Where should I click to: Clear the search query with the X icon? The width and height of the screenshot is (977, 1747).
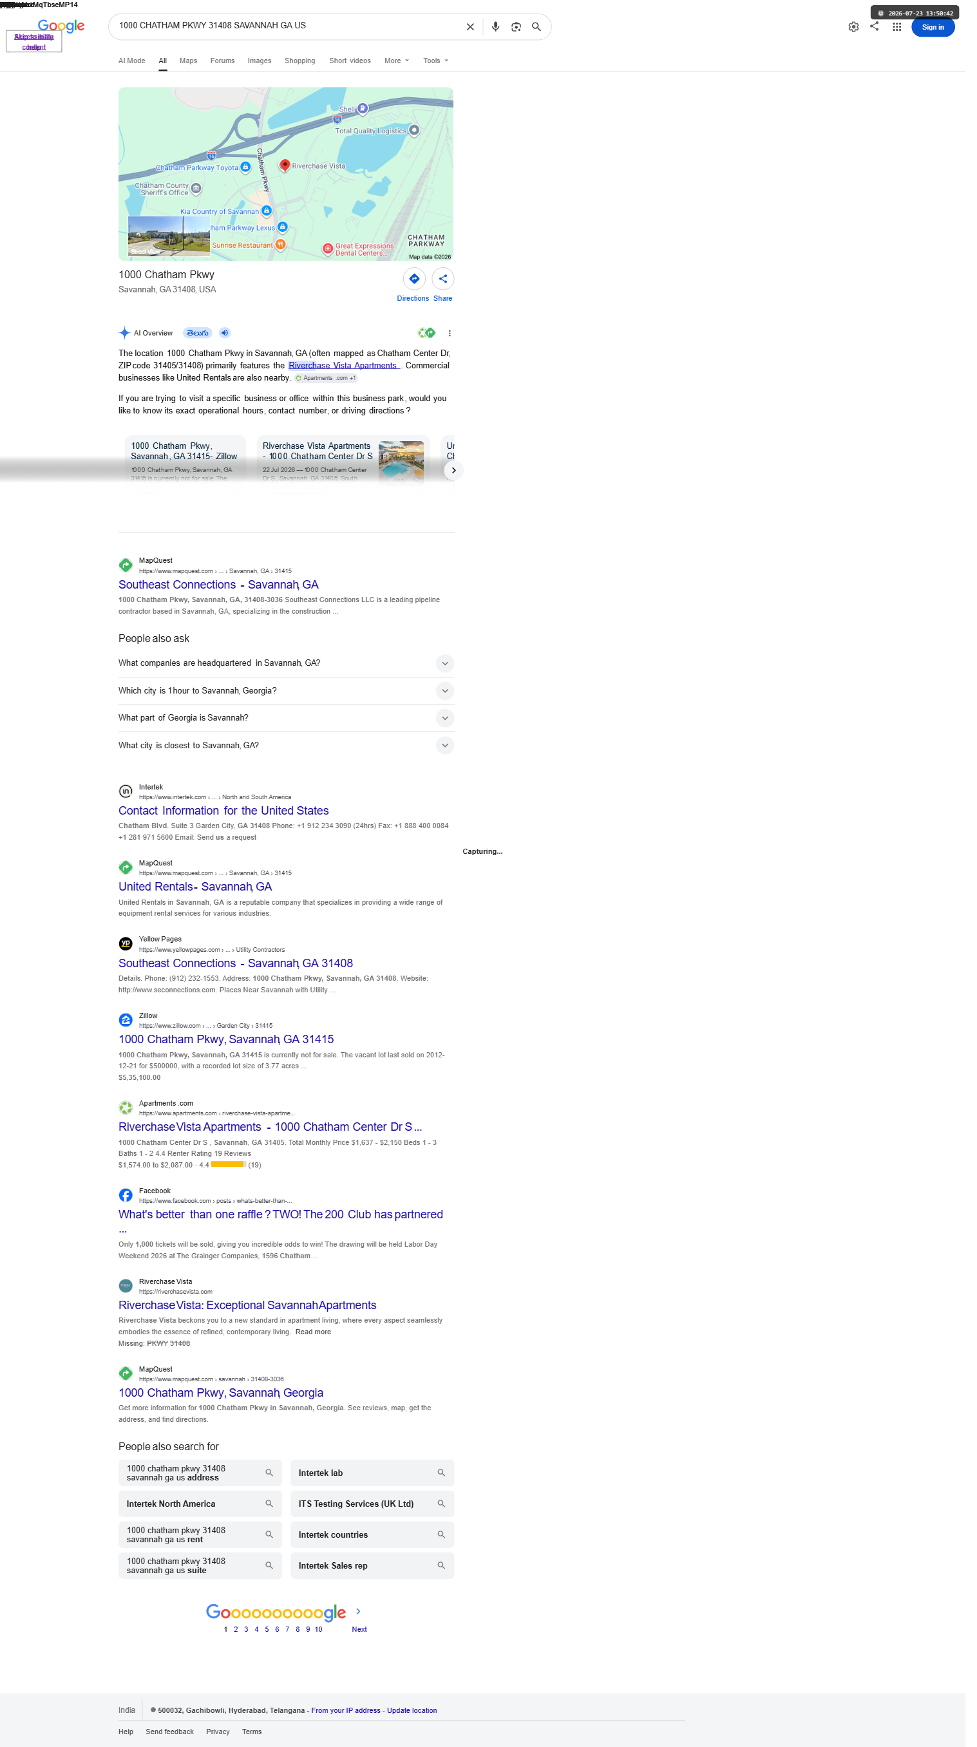[x=470, y=27]
